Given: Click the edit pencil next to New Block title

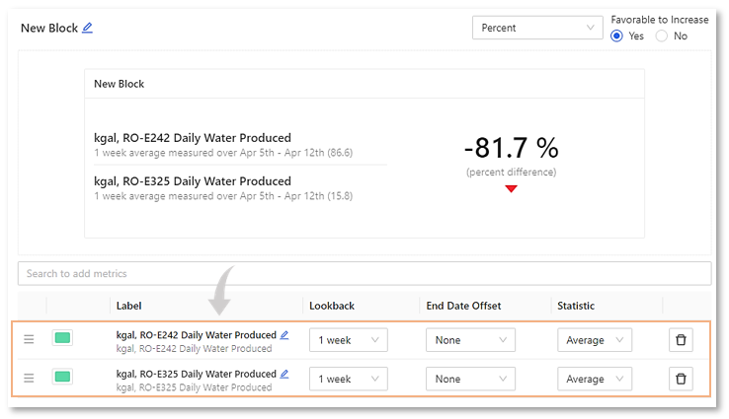Looking at the screenshot, I should coord(88,28).
